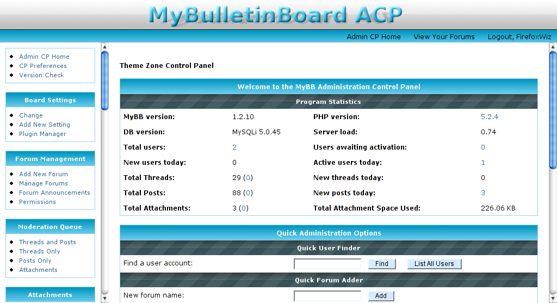Open the Plugin Manager link
This screenshot has width=557, height=303.
42,134
